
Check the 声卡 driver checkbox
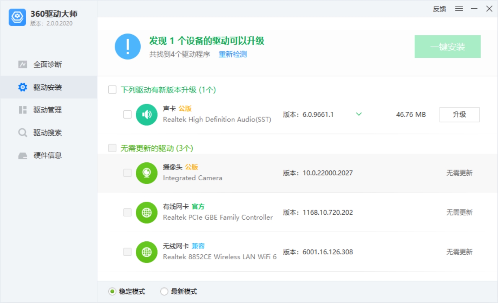[127, 114]
